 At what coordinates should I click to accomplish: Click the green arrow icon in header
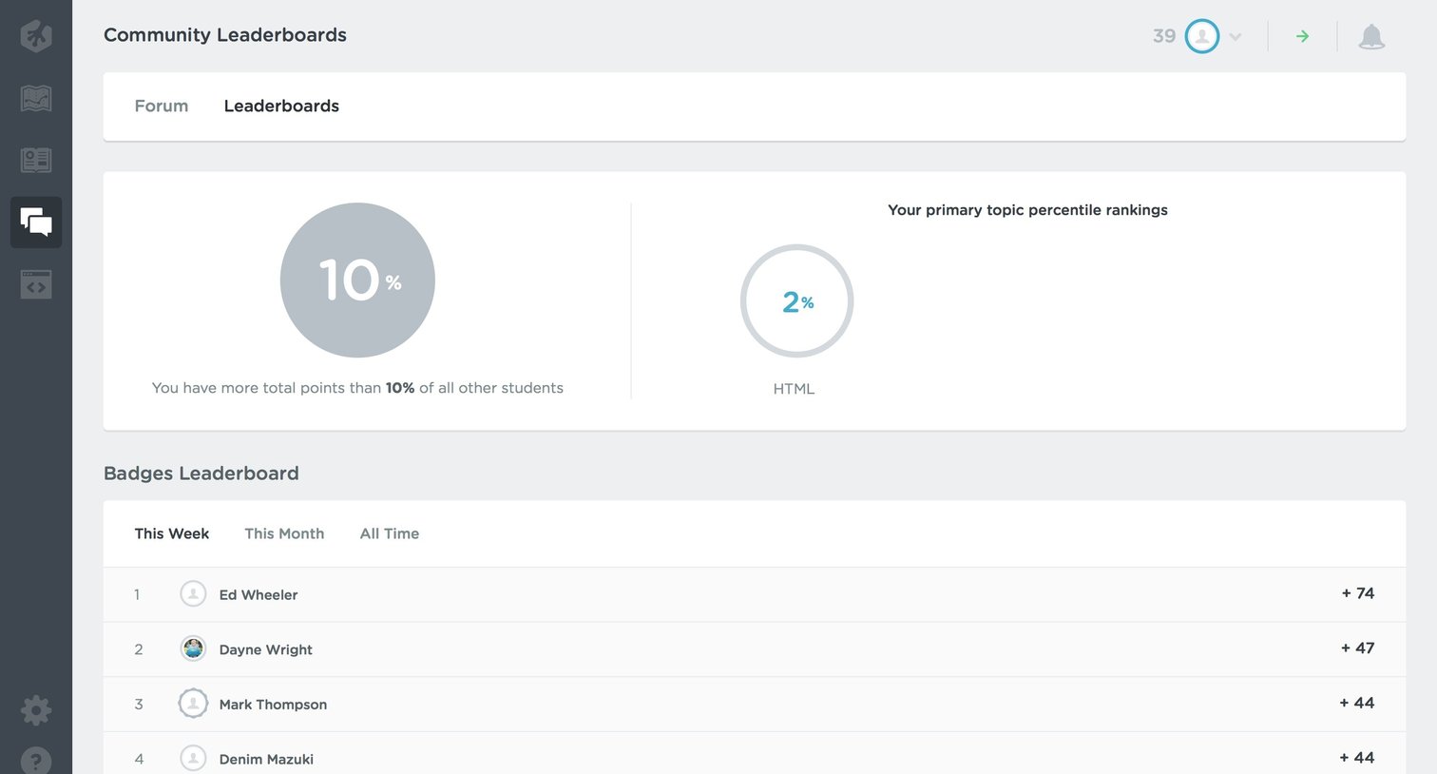(1303, 36)
